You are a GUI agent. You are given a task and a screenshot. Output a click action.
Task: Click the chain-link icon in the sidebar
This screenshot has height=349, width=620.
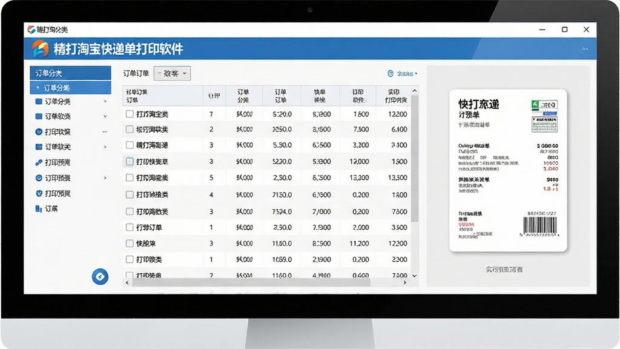pyautogui.click(x=39, y=162)
